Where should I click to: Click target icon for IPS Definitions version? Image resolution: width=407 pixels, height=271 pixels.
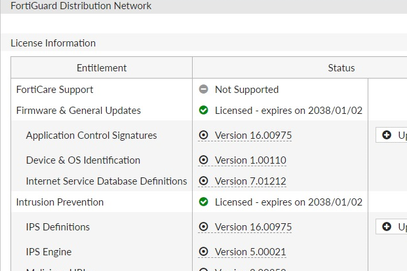[203, 226]
